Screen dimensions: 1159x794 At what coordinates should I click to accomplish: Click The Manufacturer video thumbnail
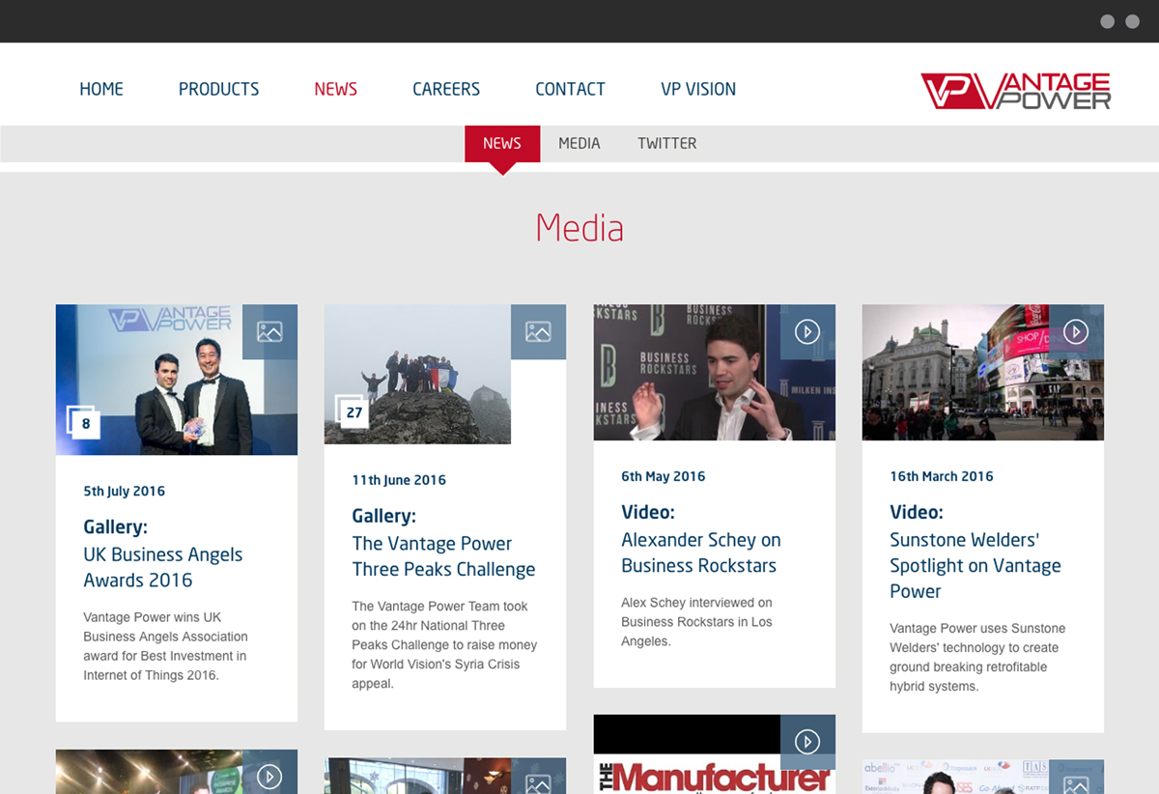(715, 754)
